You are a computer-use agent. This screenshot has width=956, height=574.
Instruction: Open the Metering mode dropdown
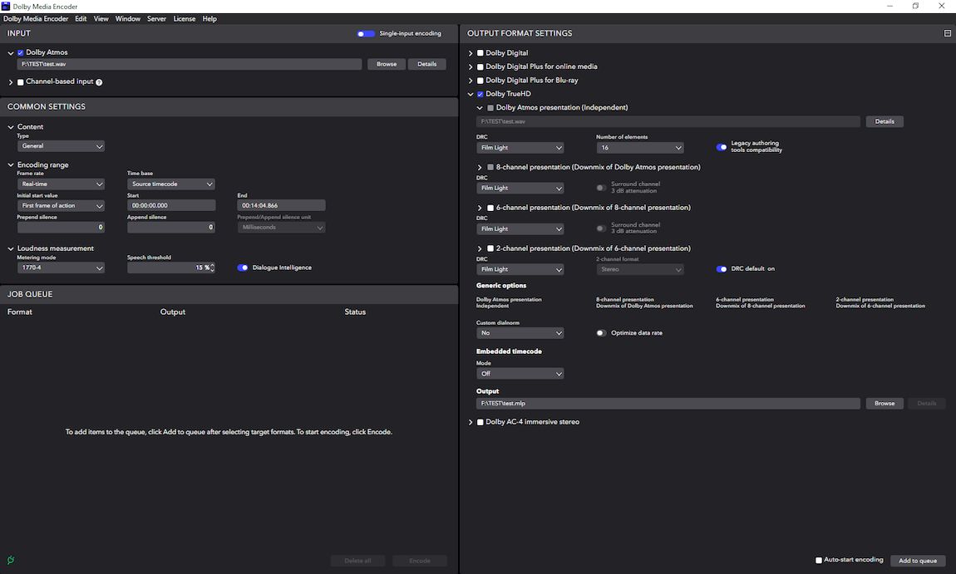coord(62,267)
